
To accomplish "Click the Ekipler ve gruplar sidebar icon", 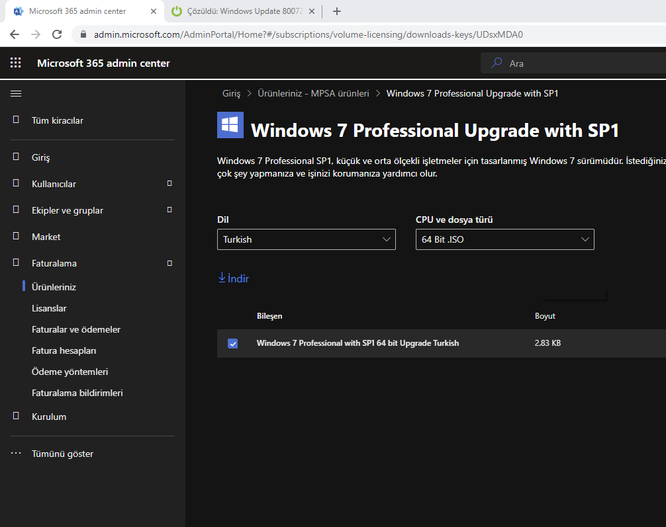I will click(16, 209).
